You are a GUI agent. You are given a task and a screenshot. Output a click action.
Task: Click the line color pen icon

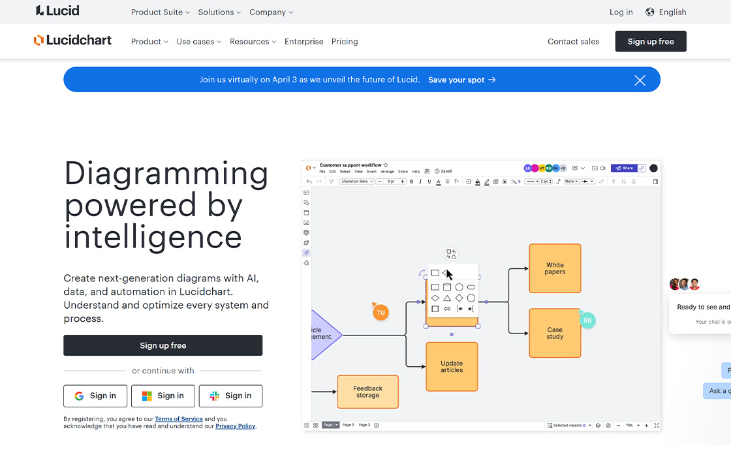pyautogui.click(x=487, y=182)
